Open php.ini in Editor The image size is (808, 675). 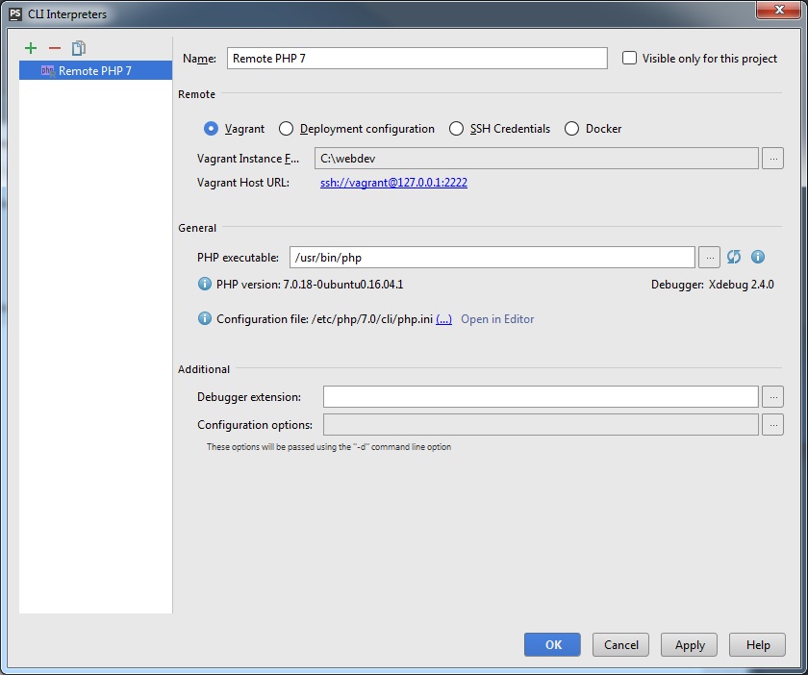click(x=497, y=318)
